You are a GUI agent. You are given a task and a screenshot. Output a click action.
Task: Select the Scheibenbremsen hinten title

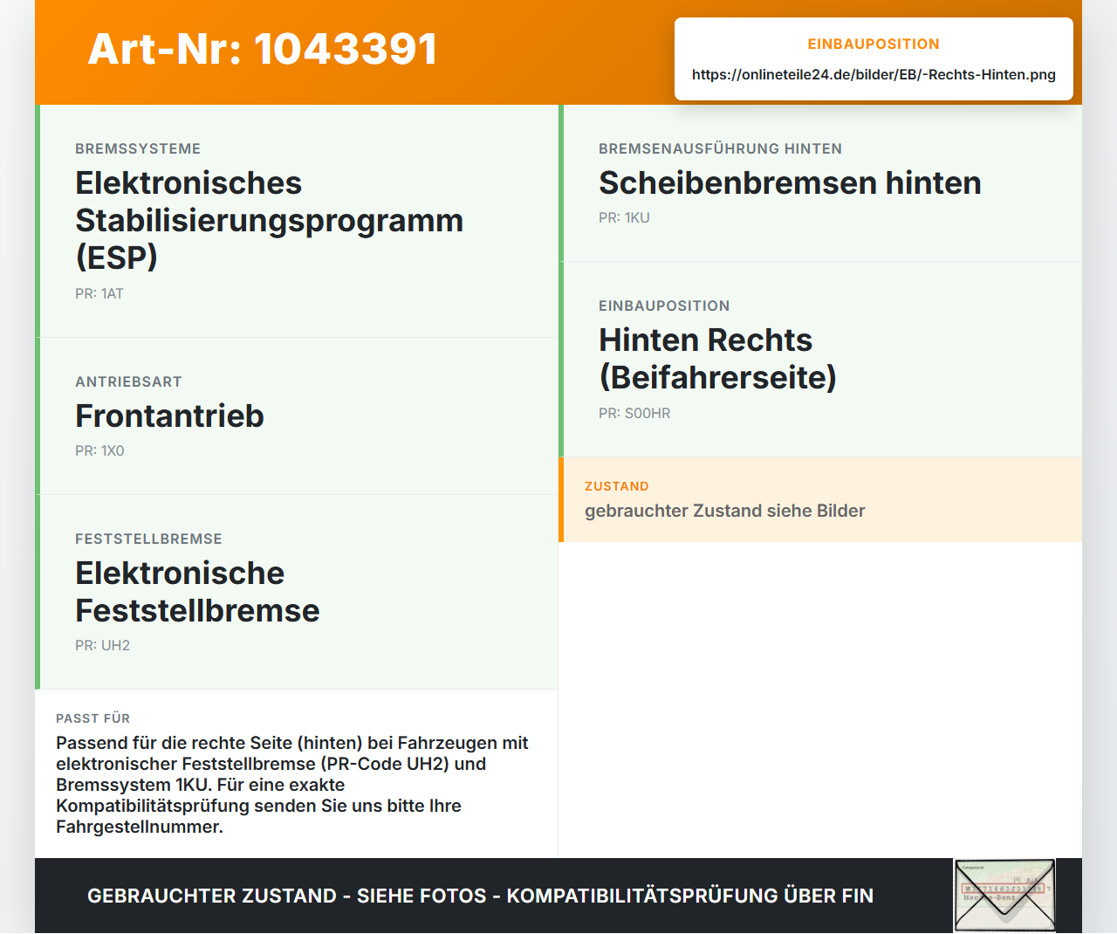(790, 182)
